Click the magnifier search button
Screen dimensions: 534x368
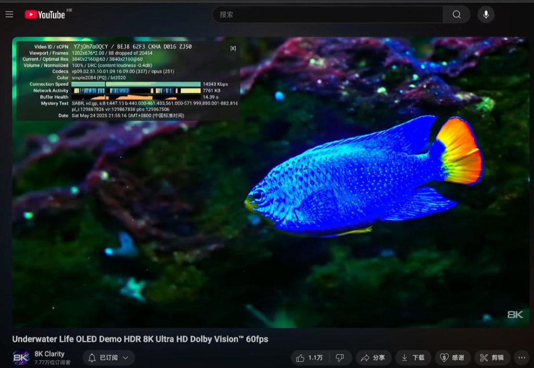click(457, 15)
